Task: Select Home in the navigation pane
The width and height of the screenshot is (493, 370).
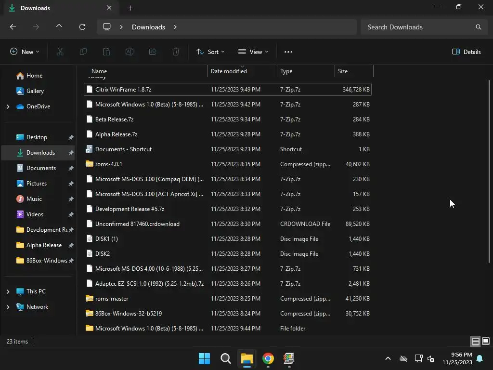Action: 39,76
